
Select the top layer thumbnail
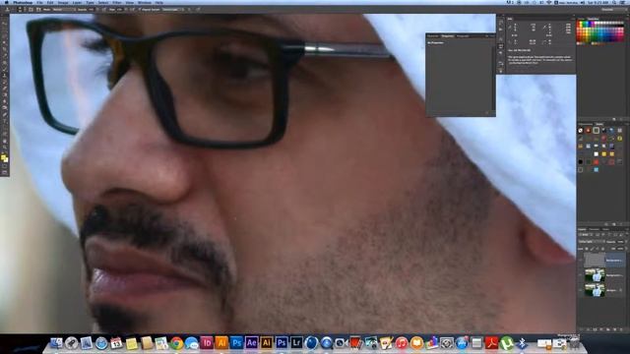tap(595, 260)
